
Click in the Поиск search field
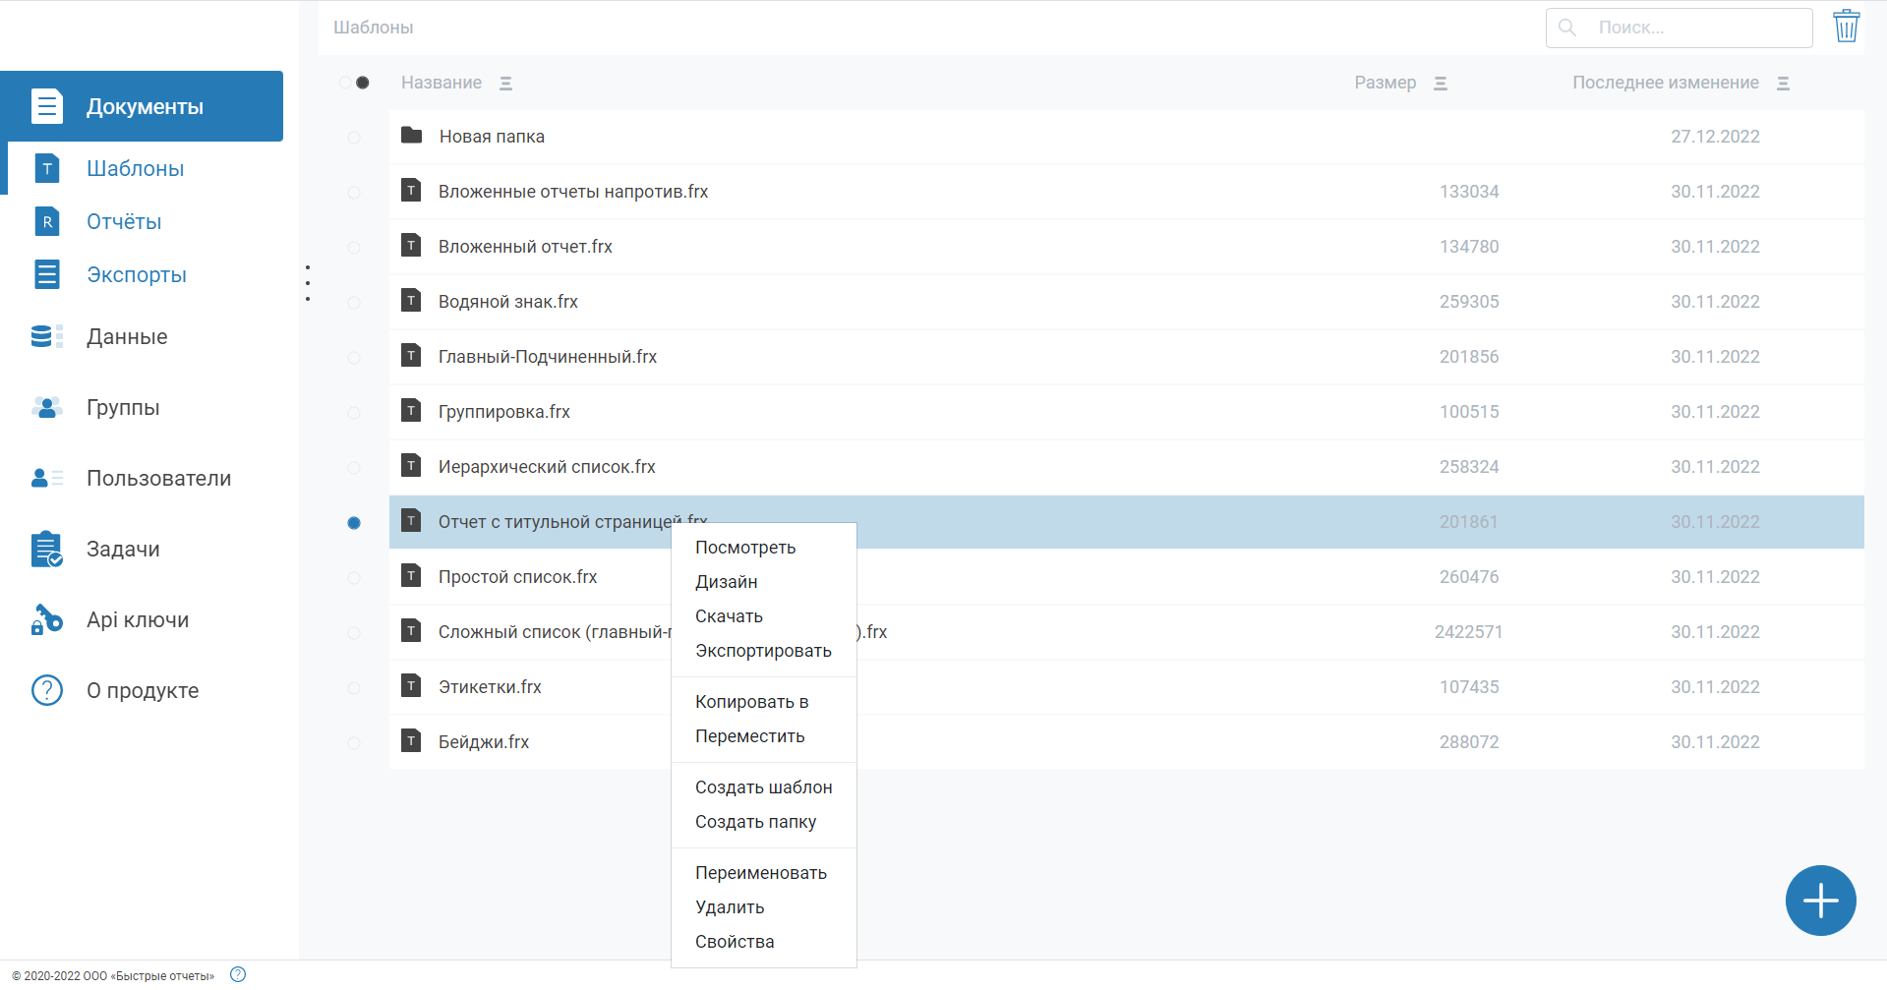tap(1679, 28)
